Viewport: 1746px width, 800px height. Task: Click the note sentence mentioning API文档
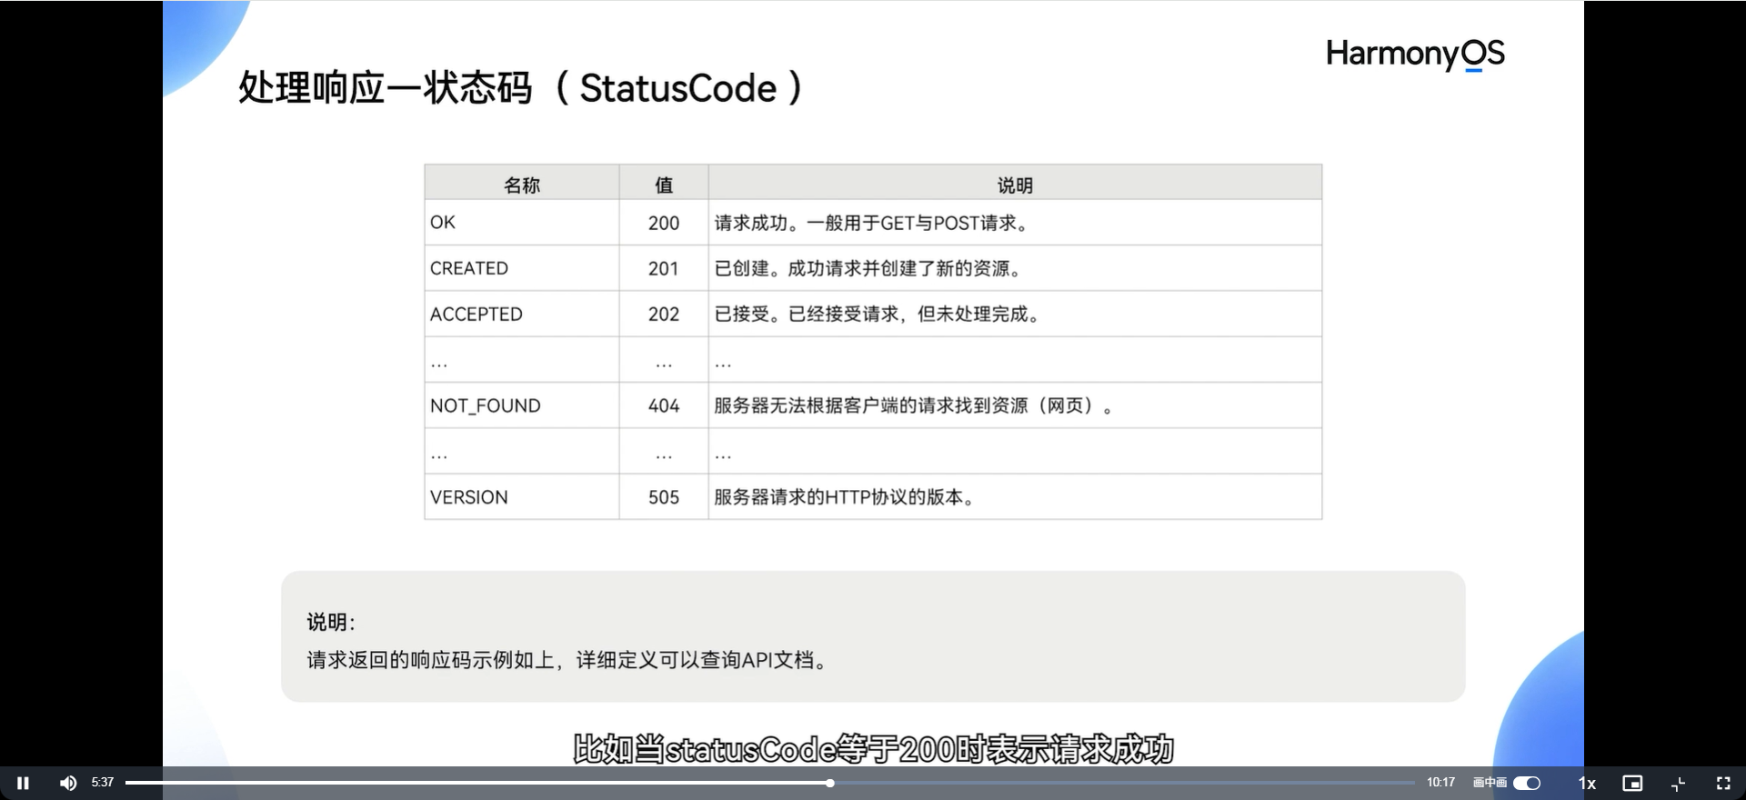tap(567, 660)
